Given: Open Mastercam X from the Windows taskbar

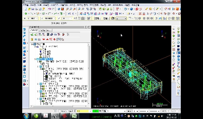Looking at the screenshot, I should click(55, 116).
